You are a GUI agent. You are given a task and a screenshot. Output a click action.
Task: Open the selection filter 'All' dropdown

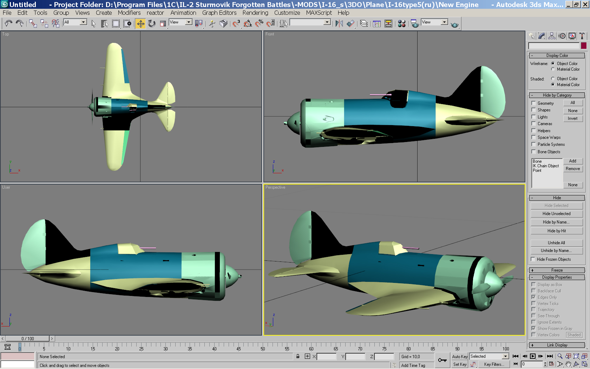(83, 22)
